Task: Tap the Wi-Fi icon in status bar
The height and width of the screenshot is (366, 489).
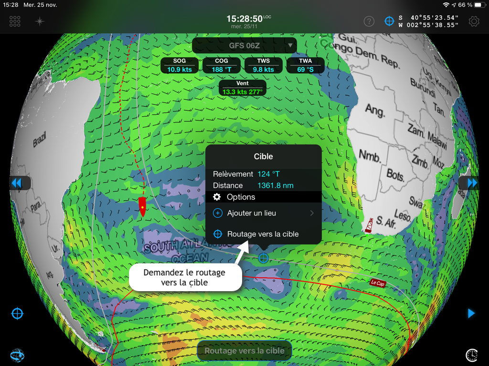Action: 446,5
